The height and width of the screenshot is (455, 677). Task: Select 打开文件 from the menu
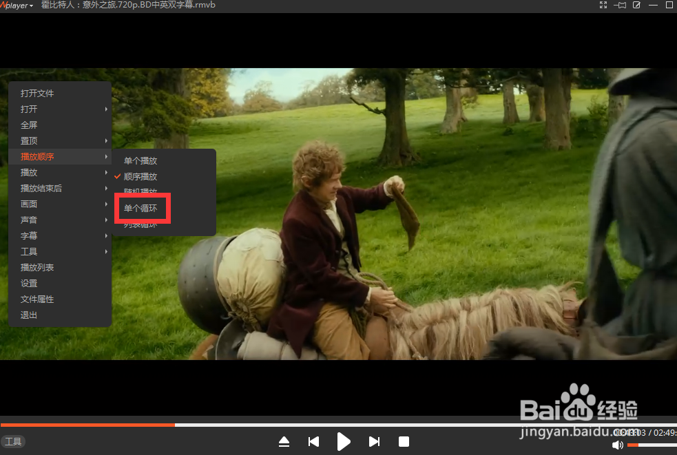pos(60,93)
